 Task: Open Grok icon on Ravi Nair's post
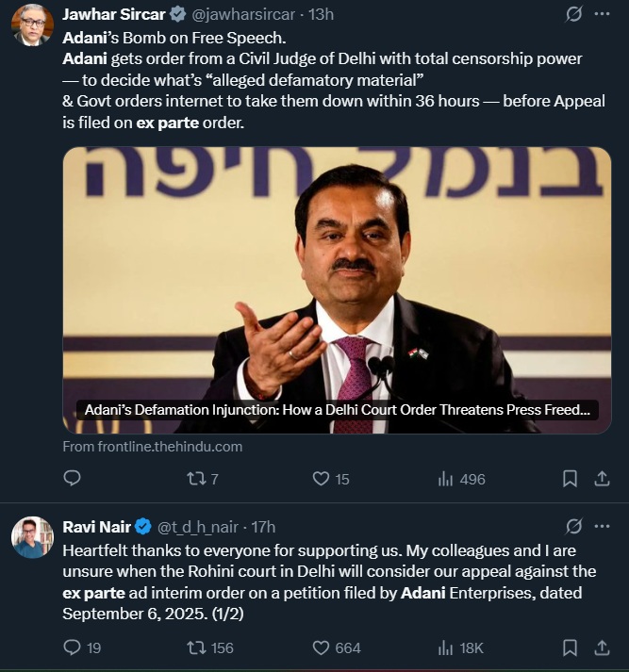pos(572,526)
